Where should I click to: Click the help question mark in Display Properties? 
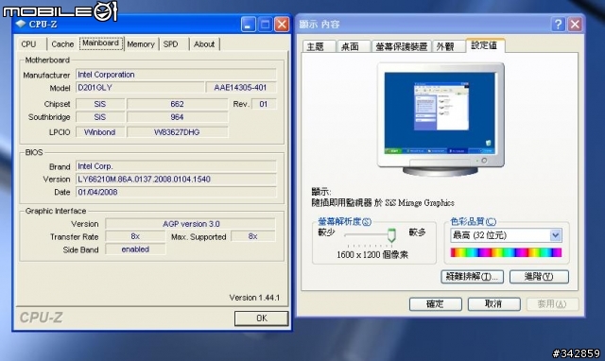(558, 25)
